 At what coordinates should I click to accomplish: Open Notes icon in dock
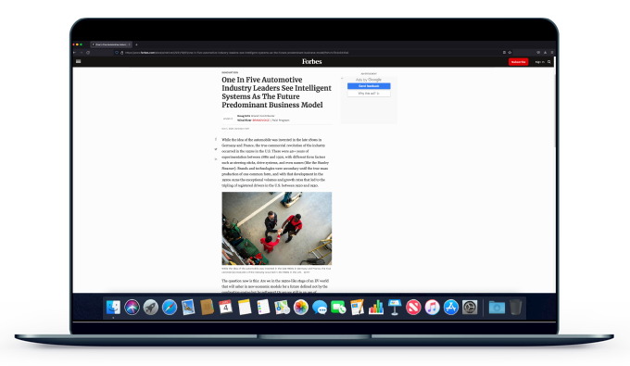245,308
